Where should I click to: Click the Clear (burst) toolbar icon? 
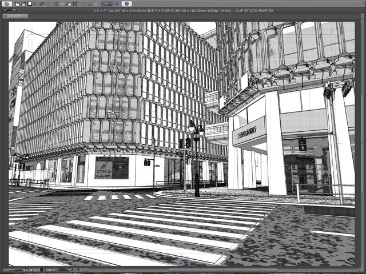[x=56, y=4]
